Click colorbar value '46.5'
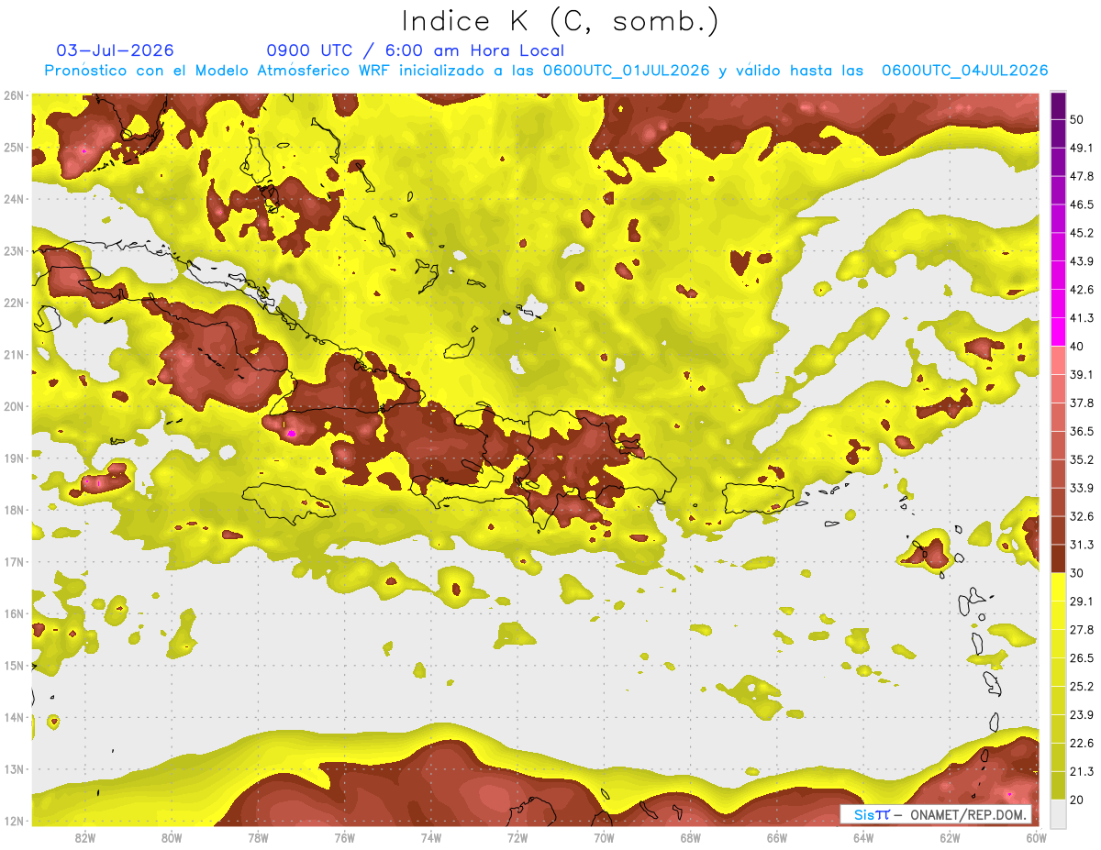The height and width of the screenshot is (850, 1101). pyautogui.click(x=1081, y=204)
